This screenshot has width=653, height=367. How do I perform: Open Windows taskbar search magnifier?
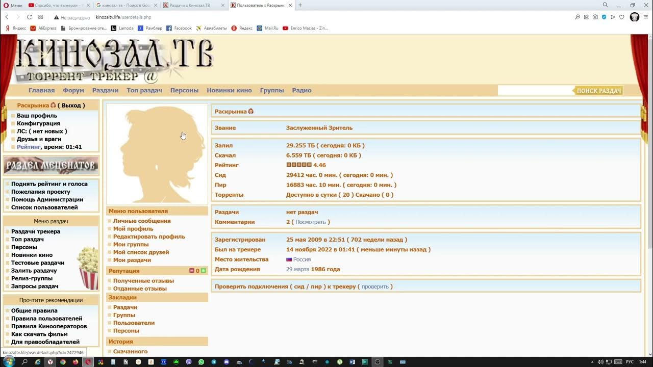coord(24,362)
